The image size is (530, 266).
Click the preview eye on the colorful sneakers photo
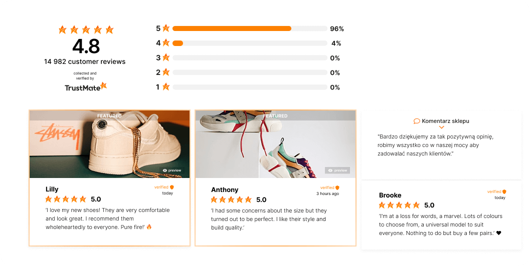pos(330,170)
